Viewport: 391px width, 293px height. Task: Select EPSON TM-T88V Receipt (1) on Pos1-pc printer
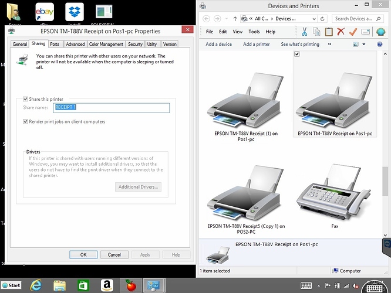click(246, 107)
